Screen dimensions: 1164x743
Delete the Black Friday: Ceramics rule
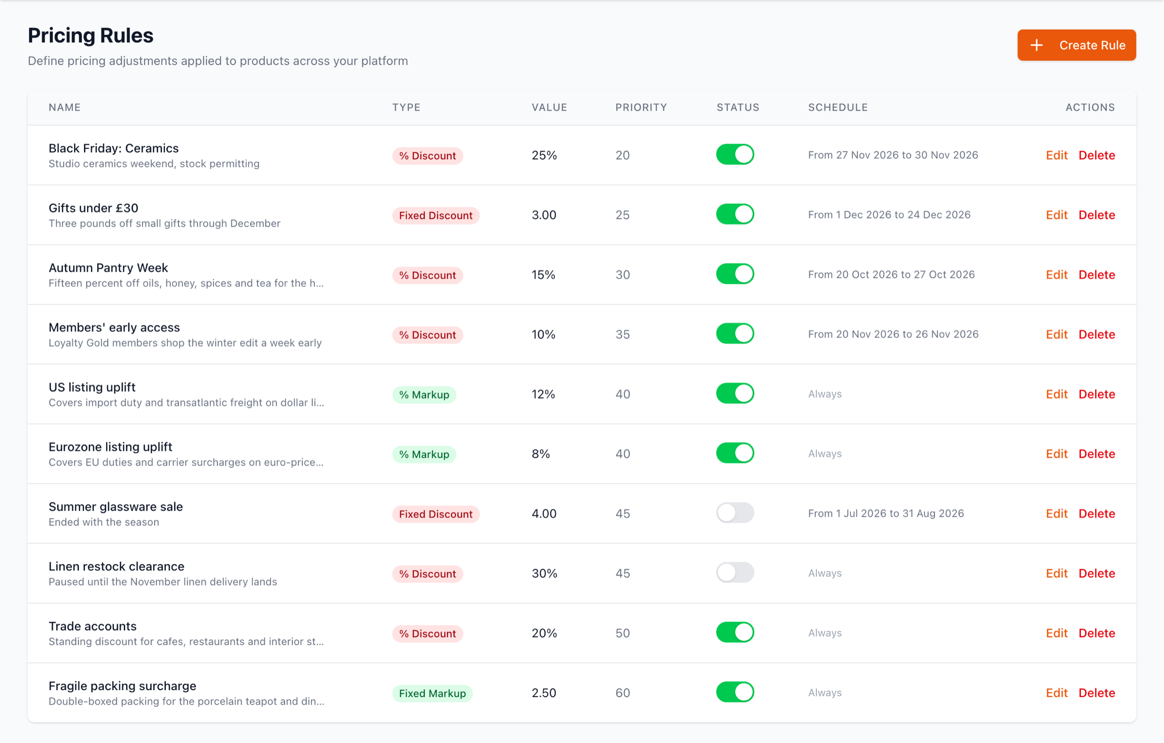click(1097, 155)
